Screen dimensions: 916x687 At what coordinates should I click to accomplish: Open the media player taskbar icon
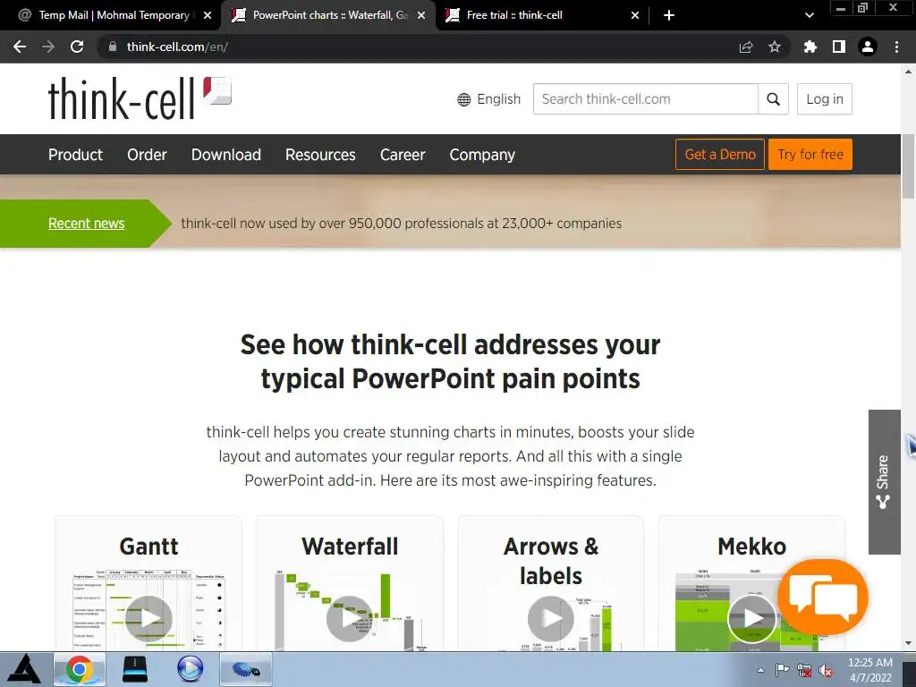point(190,669)
